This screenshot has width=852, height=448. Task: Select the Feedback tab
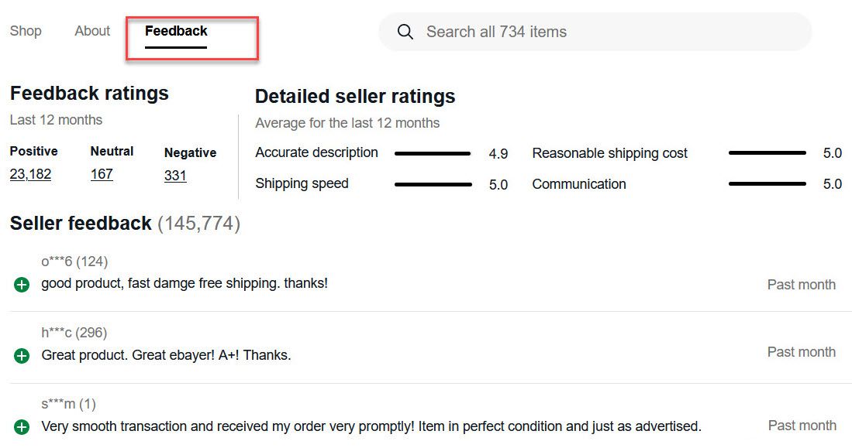(176, 31)
